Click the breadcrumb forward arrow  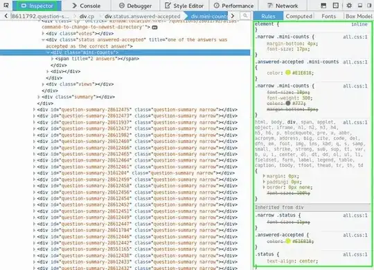click(233, 16)
